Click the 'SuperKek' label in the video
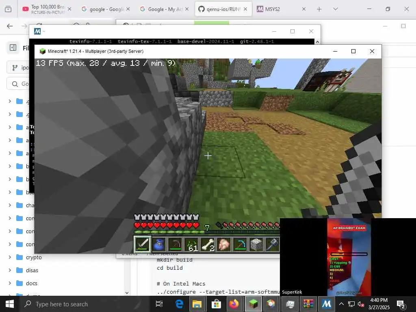Screen dimensions: 416x312 pyautogui.click(x=292, y=292)
